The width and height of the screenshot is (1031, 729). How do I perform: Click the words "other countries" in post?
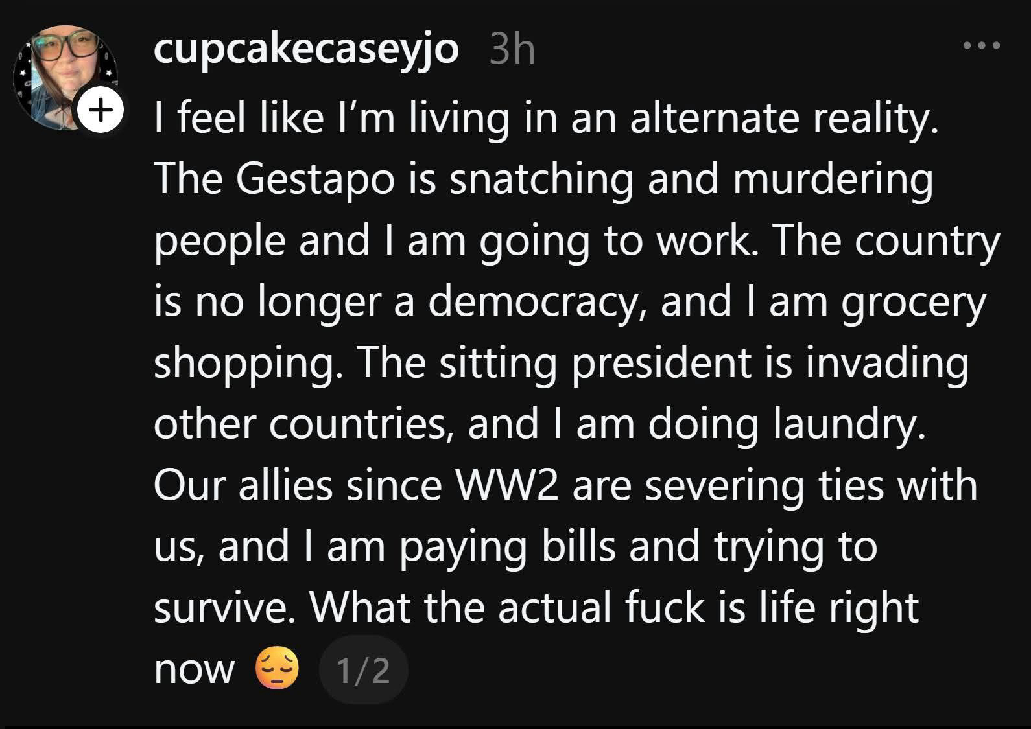click(x=301, y=424)
